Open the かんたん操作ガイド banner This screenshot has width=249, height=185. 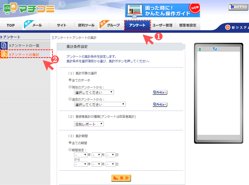(162, 10)
